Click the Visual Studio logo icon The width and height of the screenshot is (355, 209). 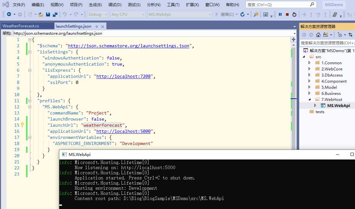(x=6, y=5)
